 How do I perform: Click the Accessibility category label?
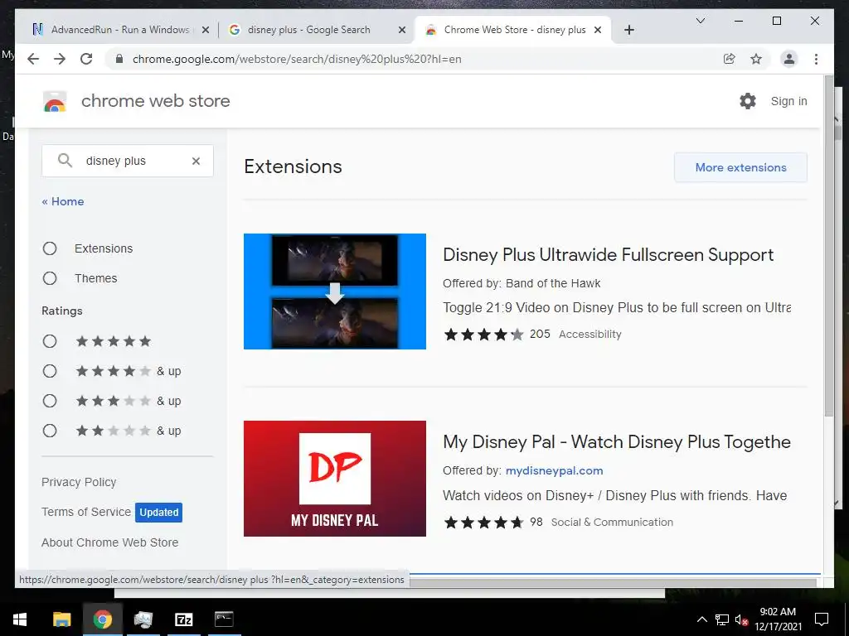(x=589, y=335)
